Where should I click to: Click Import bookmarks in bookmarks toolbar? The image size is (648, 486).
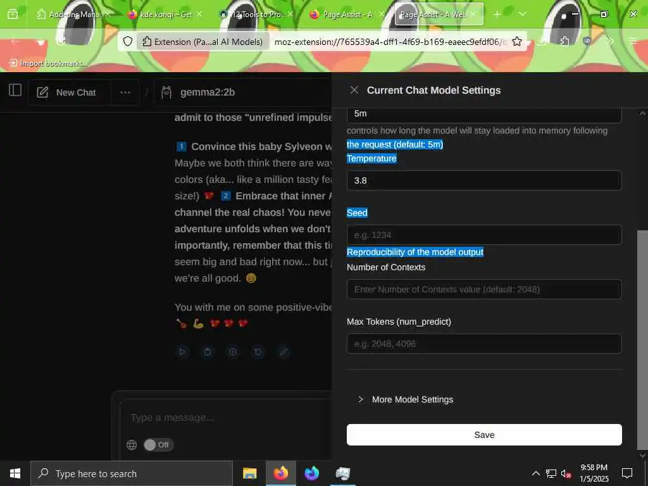(49, 63)
